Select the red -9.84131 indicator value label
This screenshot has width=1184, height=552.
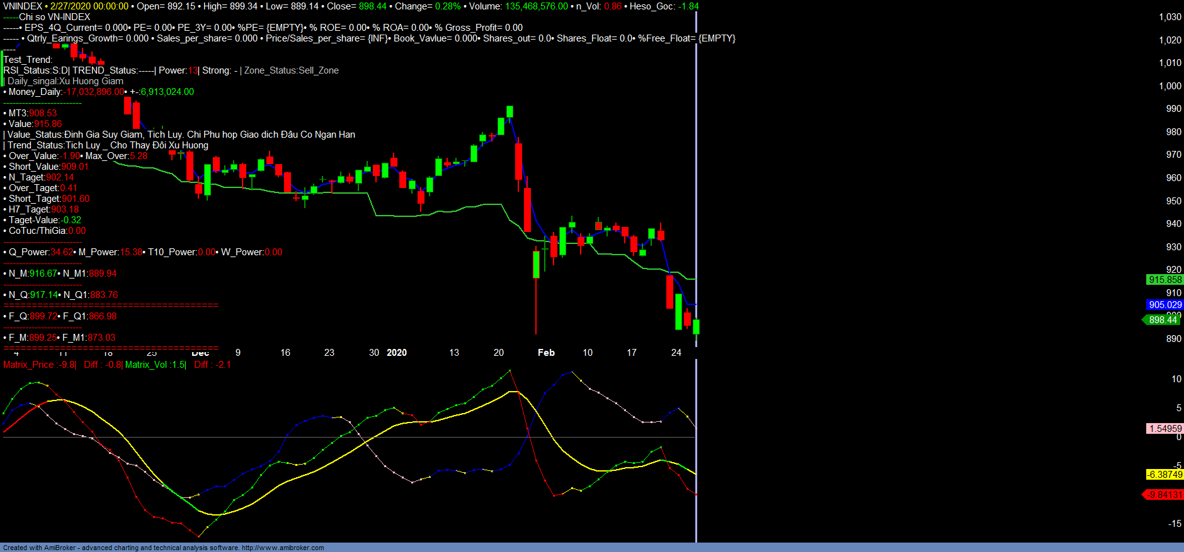tap(1164, 495)
